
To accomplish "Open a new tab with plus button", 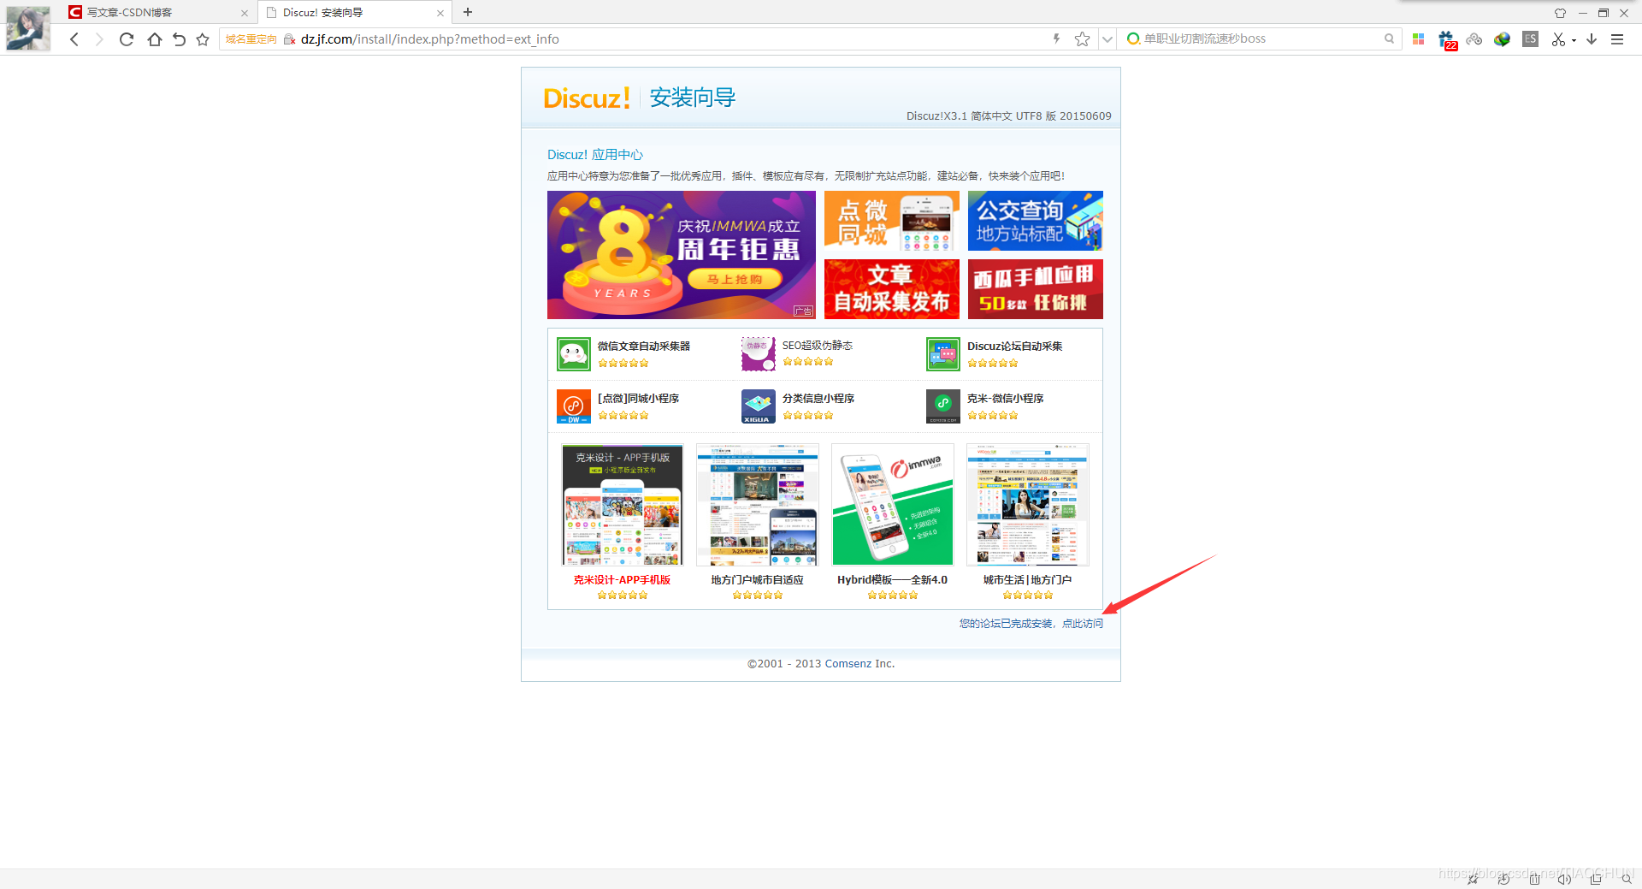I will 468,12.
